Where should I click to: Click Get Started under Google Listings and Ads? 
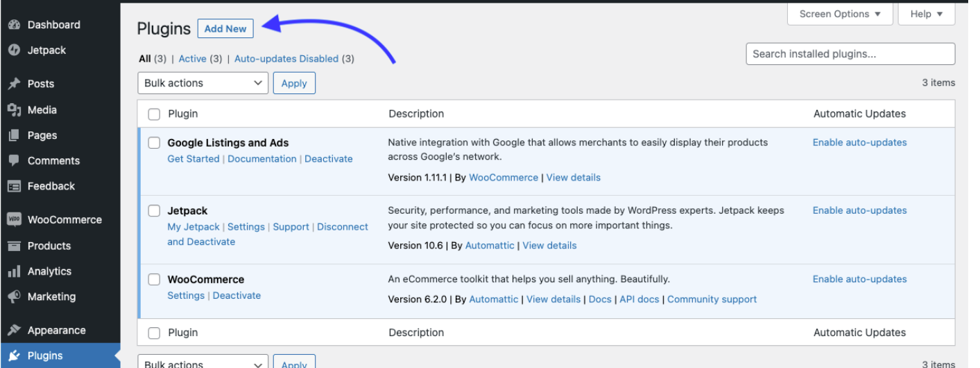[194, 158]
